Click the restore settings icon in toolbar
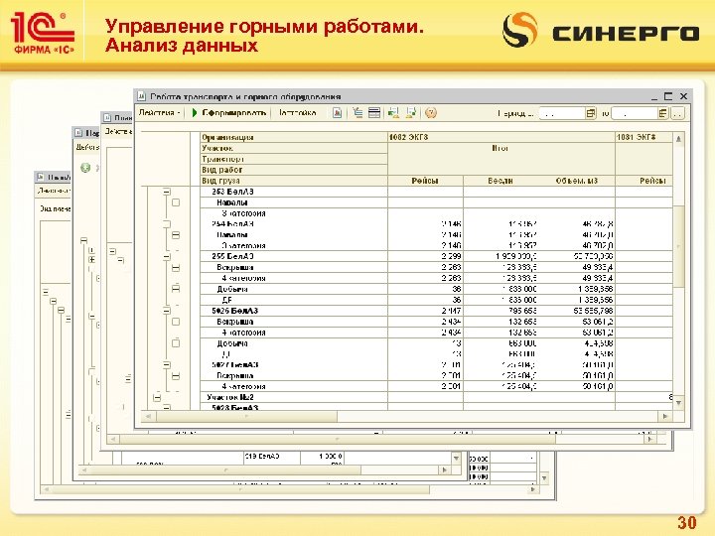This screenshot has width=715, height=536. click(393, 112)
